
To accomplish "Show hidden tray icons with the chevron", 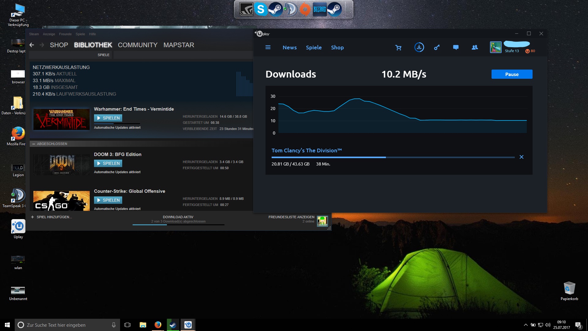I will (526, 325).
